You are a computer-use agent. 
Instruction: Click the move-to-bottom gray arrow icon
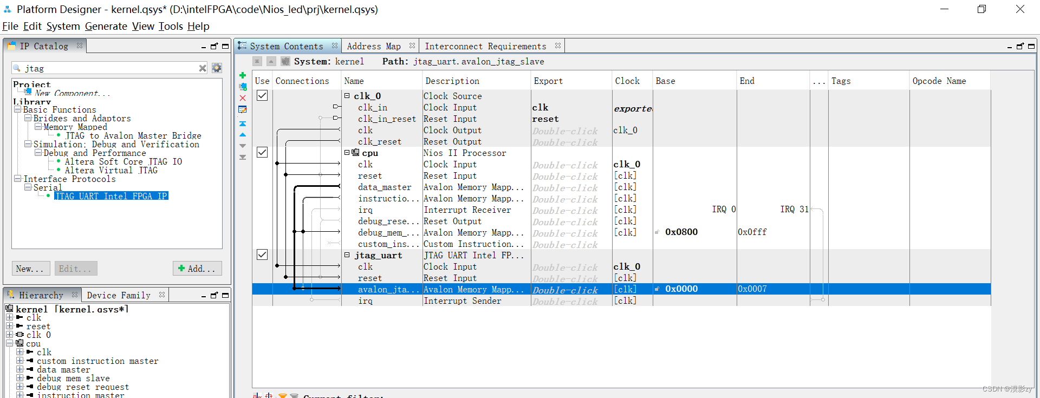[x=243, y=157]
